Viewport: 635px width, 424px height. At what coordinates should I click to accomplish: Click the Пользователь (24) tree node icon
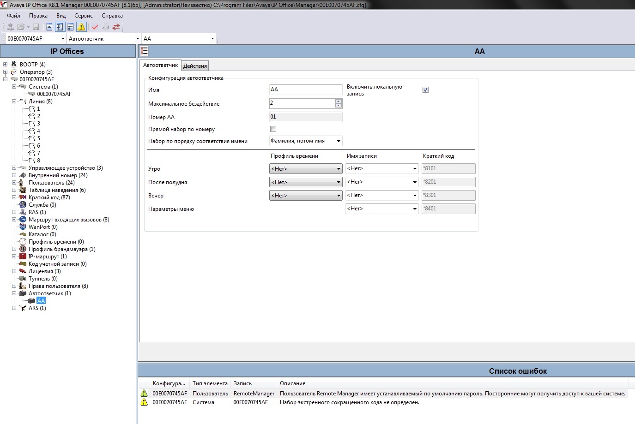pos(22,183)
